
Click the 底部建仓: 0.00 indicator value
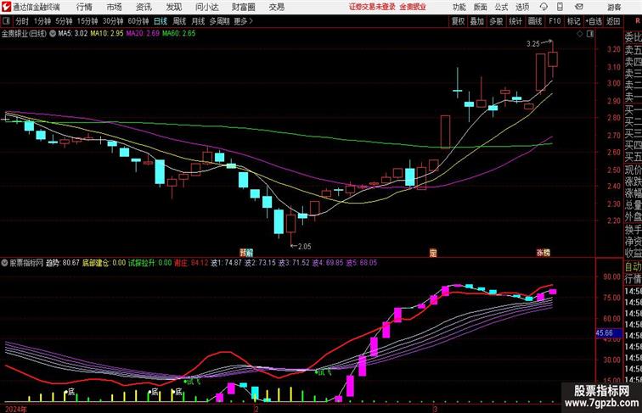point(104,263)
